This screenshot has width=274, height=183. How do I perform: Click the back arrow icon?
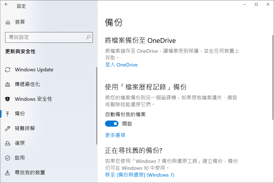click(6, 4)
